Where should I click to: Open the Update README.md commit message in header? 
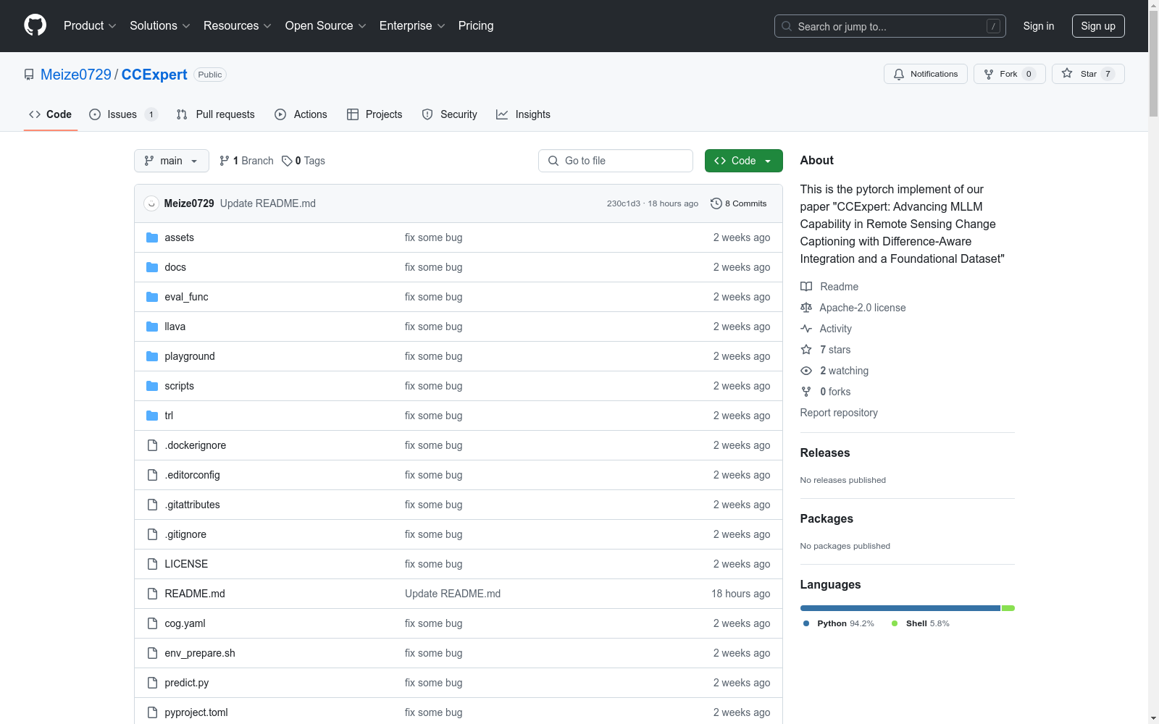tap(268, 203)
